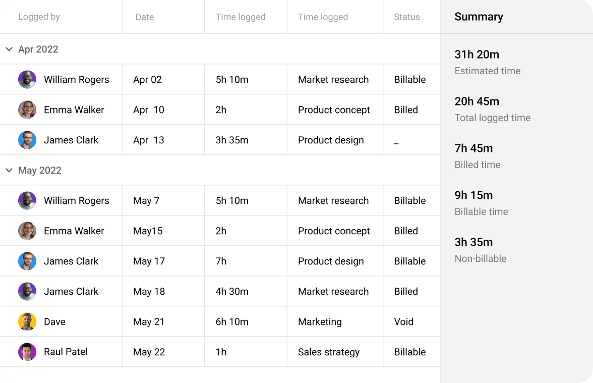Screen dimensions: 593x383
Task: Open the Summary panel header
Action: pos(479,17)
